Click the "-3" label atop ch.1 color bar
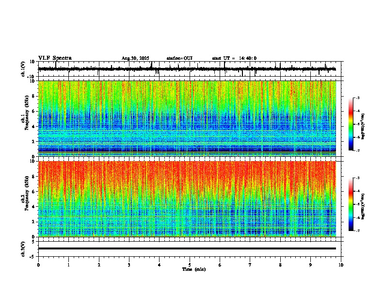Image resolution: width=384 pixels, height=297 pixels. (x=358, y=98)
